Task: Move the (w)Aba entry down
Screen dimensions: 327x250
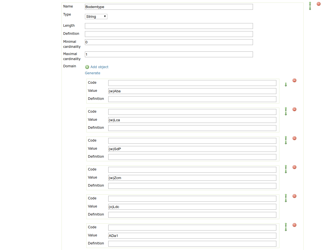Action: click(x=286, y=85)
